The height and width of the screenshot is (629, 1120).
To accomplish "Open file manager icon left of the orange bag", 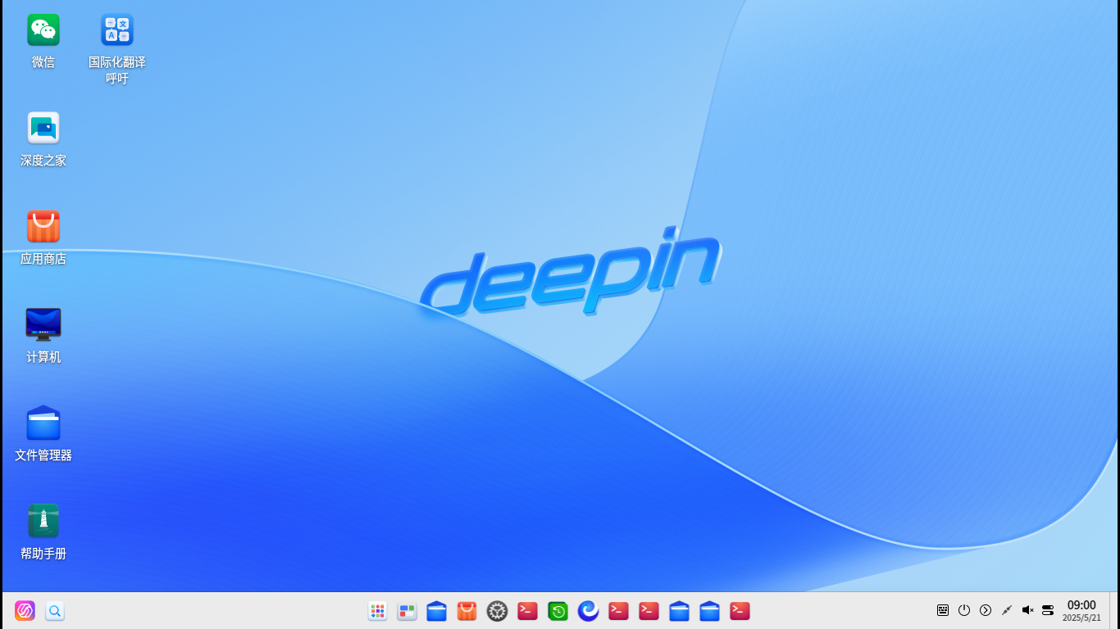I will 437,611.
